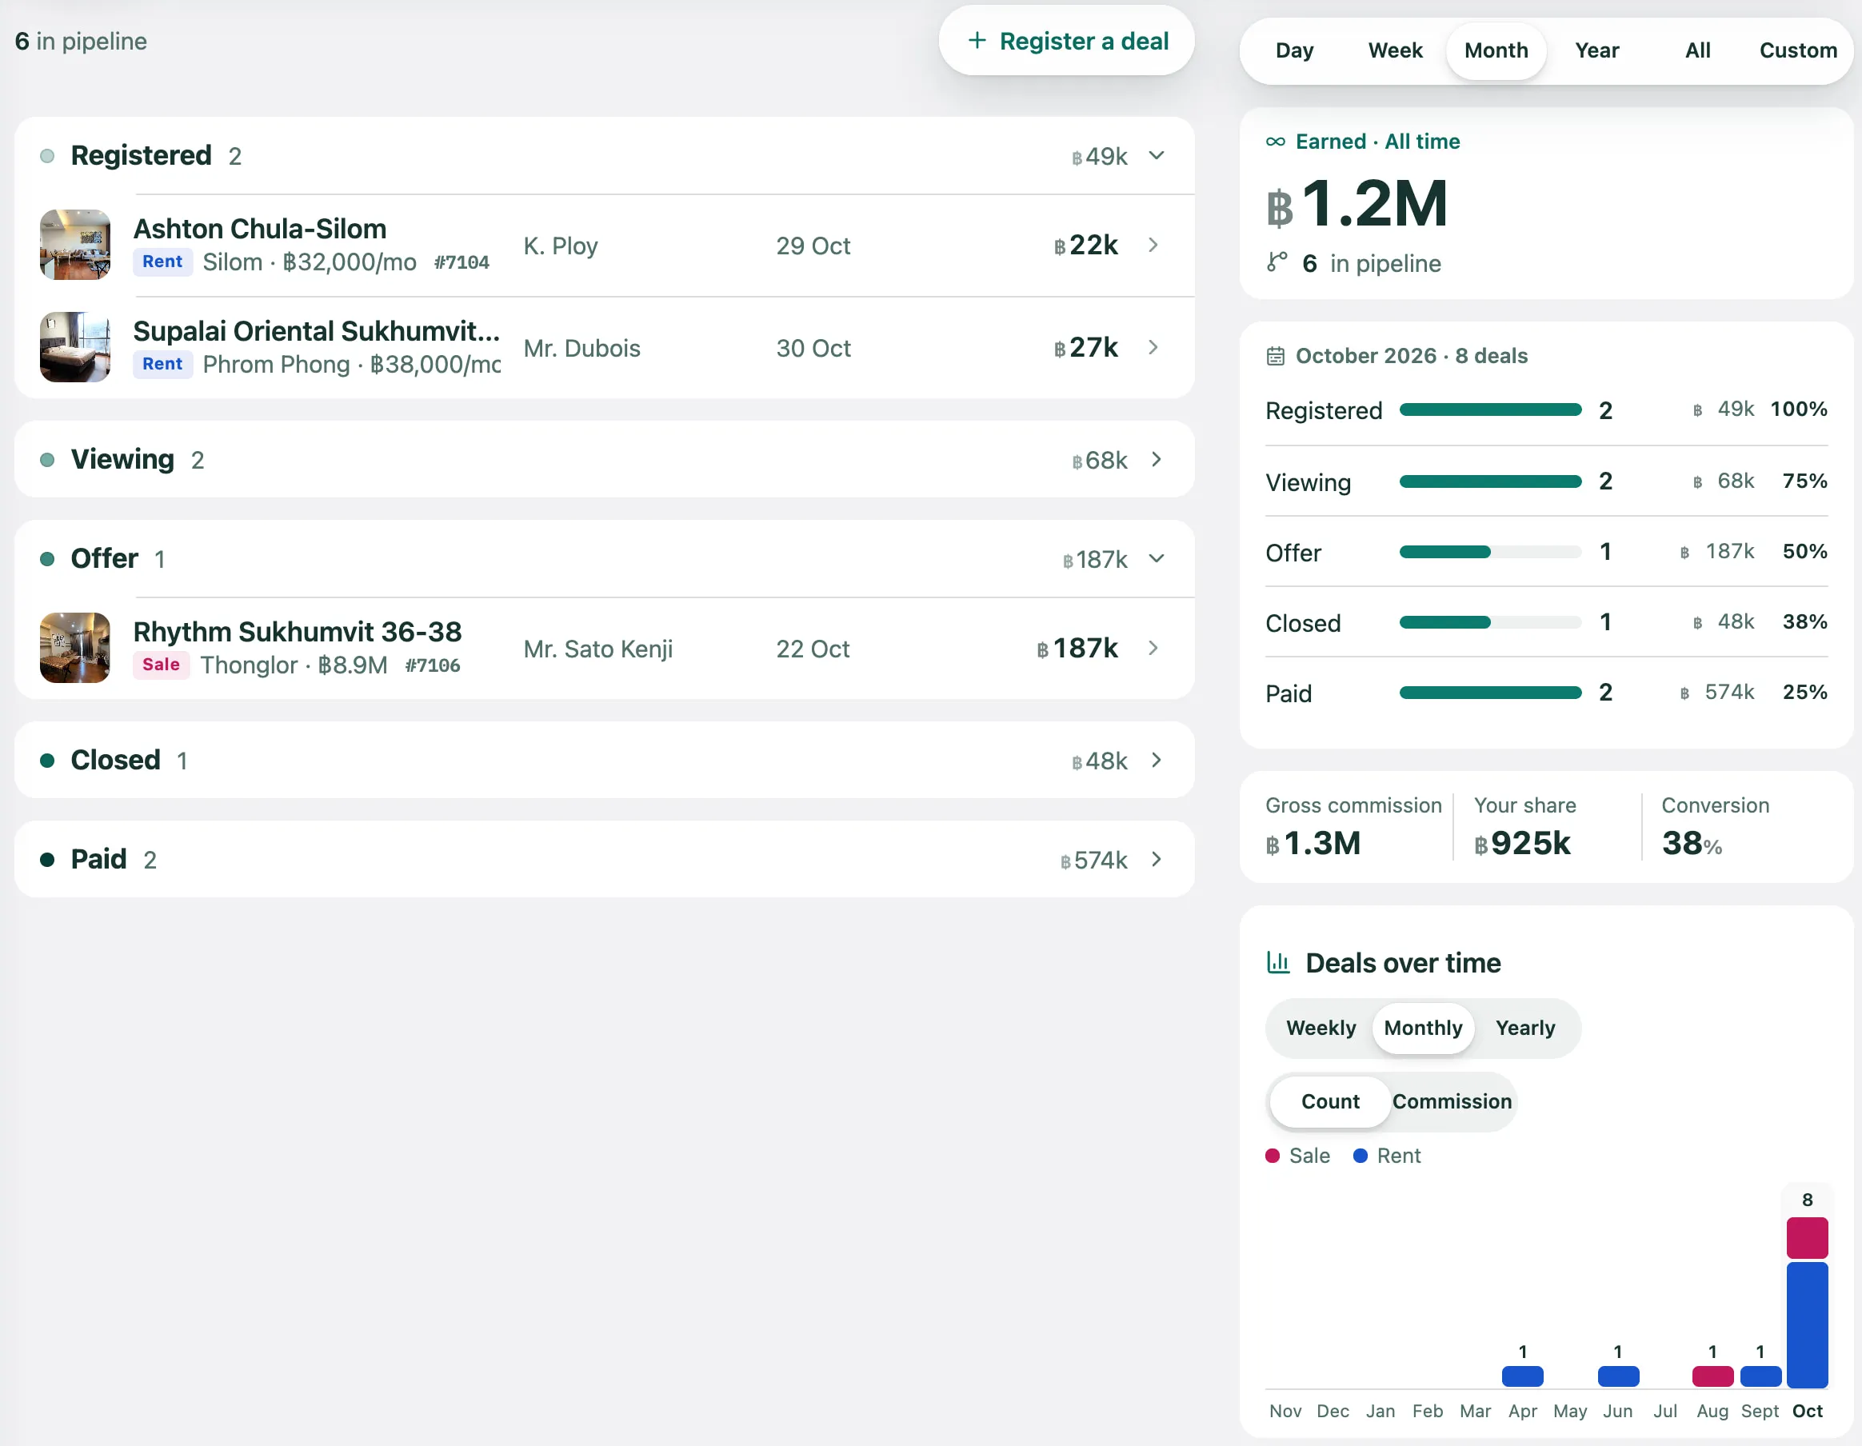Click the Offer stage status dot
1862x1446 pixels.
[x=48, y=559]
